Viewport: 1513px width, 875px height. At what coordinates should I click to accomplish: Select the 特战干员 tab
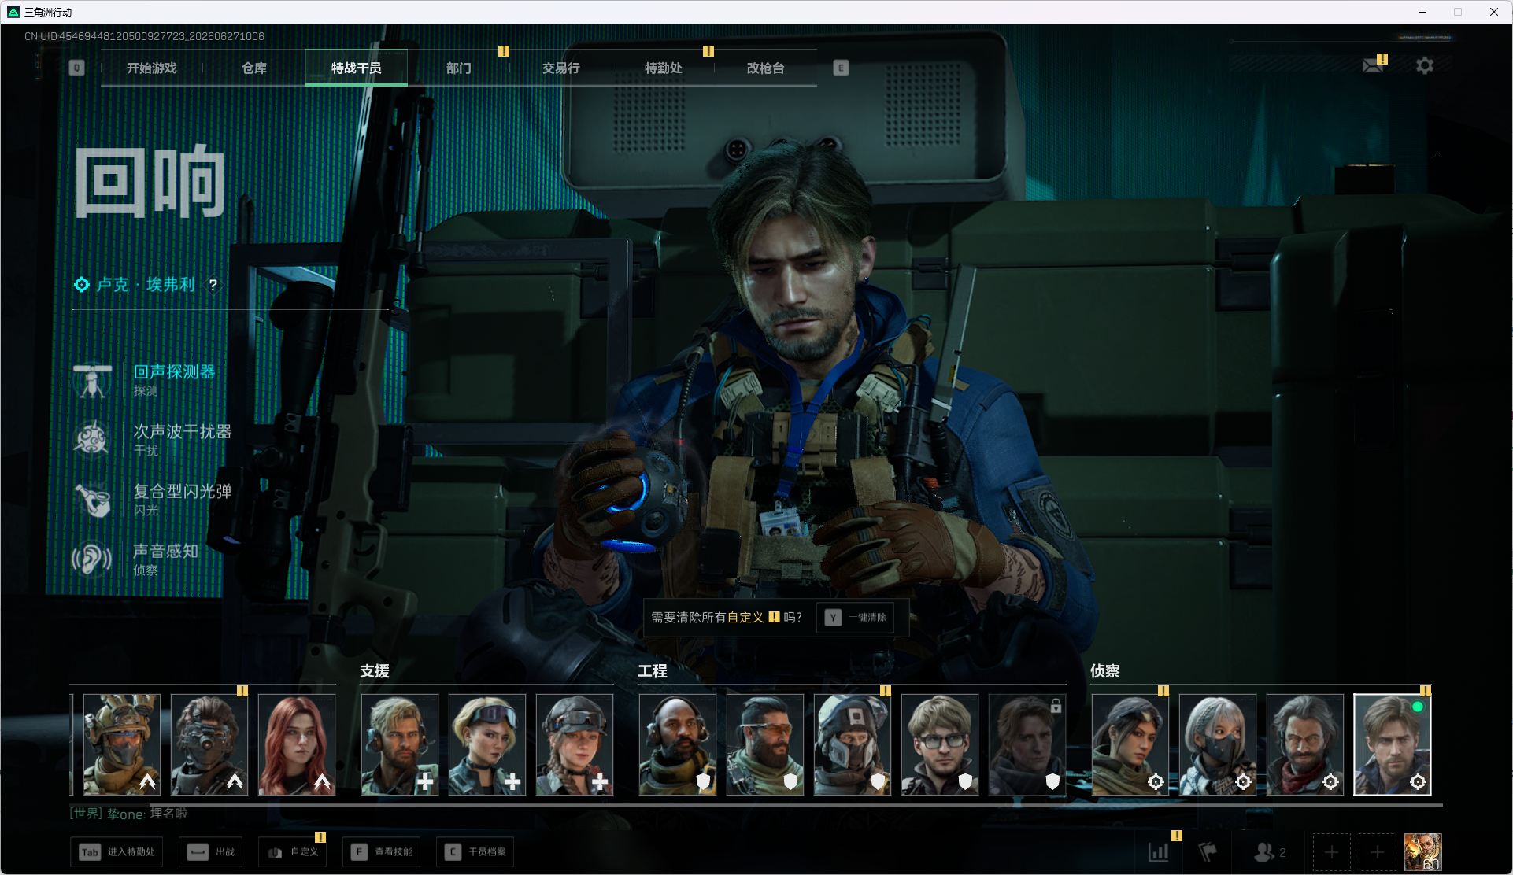(357, 68)
